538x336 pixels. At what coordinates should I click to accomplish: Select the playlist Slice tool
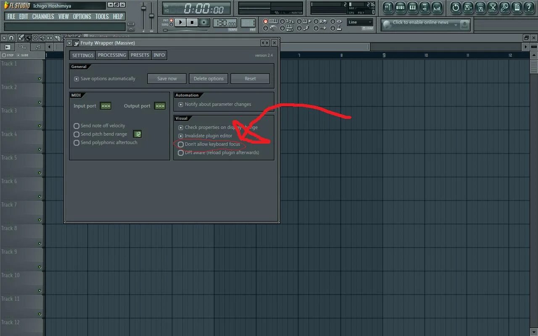[x=57, y=38]
